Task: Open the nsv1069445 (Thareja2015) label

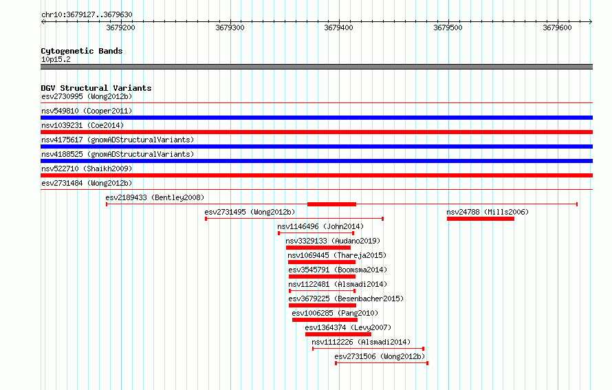Action: click(x=337, y=255)
